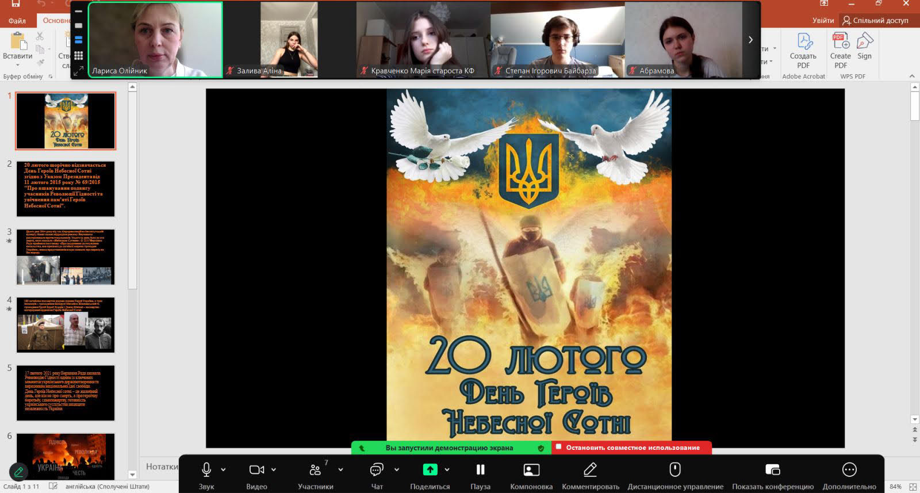The width and height of the screenshot is (920, 493).
Task: Switch video strip to single-video view
Action: [x=79, y=25]
